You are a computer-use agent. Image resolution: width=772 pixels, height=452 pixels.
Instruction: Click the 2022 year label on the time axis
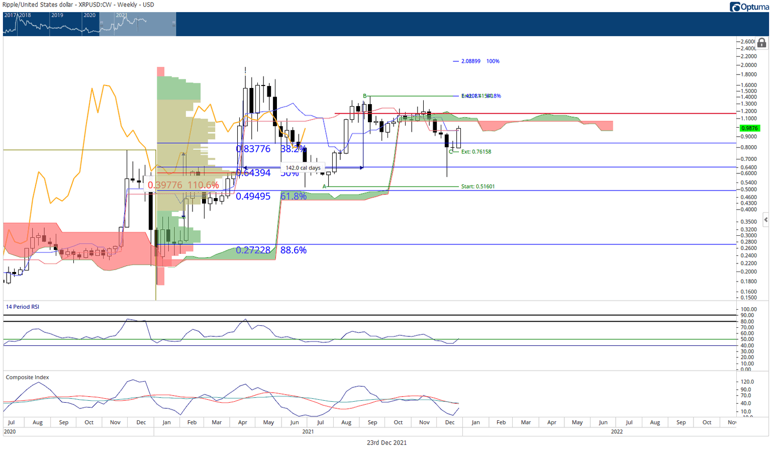tap(617, 432)
